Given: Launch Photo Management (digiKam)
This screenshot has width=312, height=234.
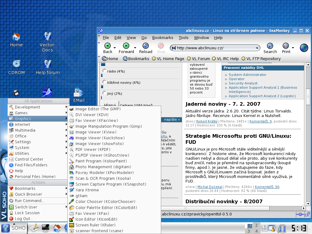Looking at the screenshot, I should point(115,167).
